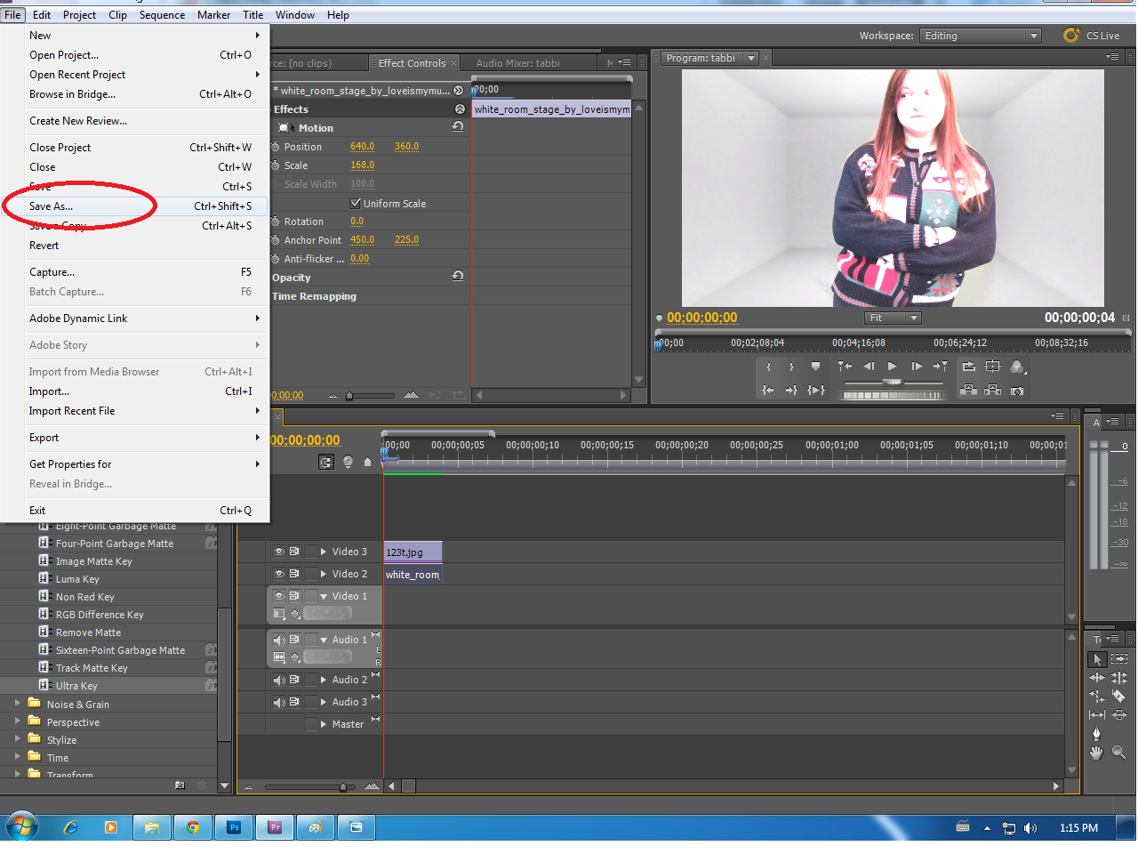Viewport: 1138px width, 854px height.
Task: Click the Effect Controls zoom slider
Action: click(x=349, y=395)
